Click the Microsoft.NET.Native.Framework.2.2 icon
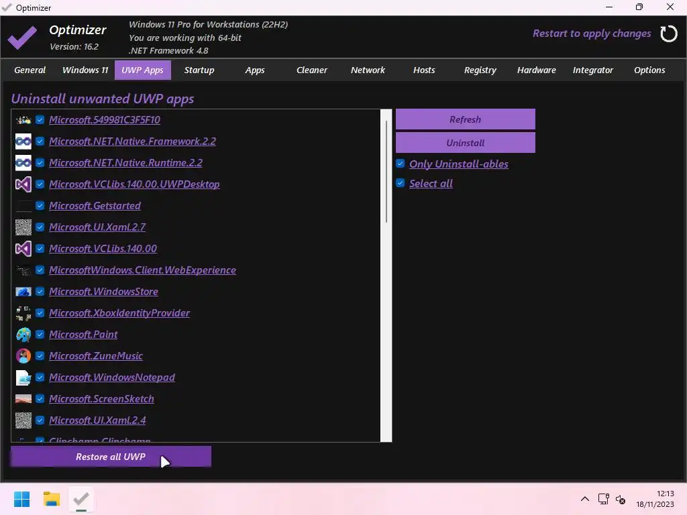The image size is (687, 515). [x=23, y=141]
